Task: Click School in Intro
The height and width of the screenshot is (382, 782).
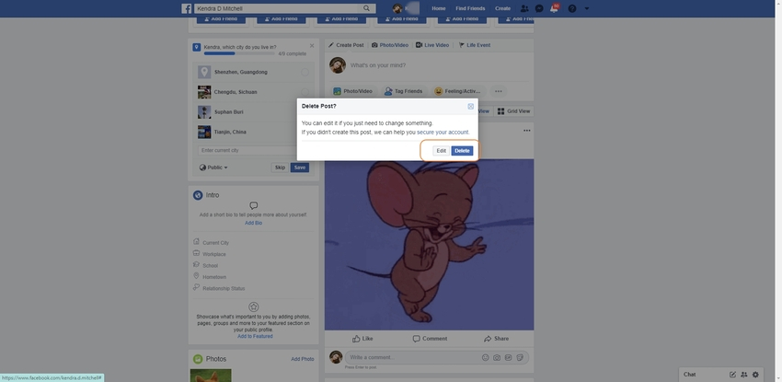Action: click(210, 266)
